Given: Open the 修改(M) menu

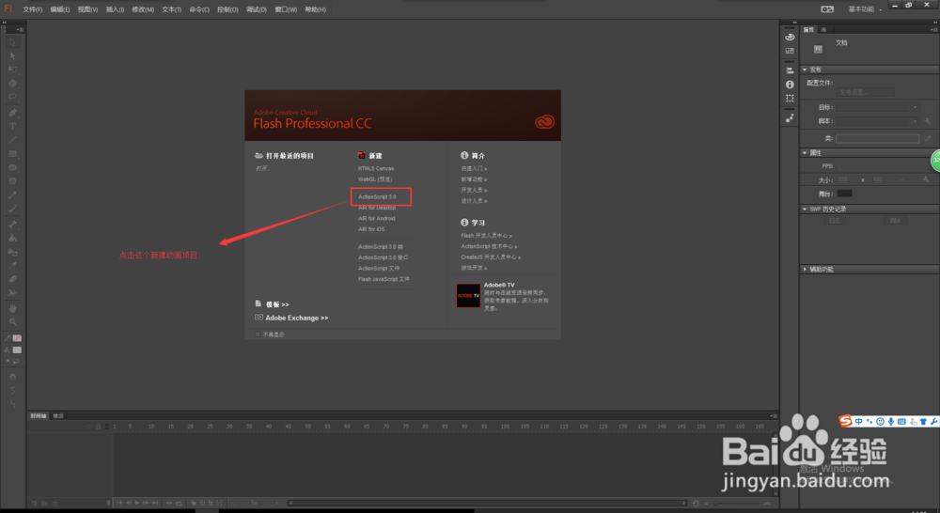Looking at the screenshot, I should [143, 9].
